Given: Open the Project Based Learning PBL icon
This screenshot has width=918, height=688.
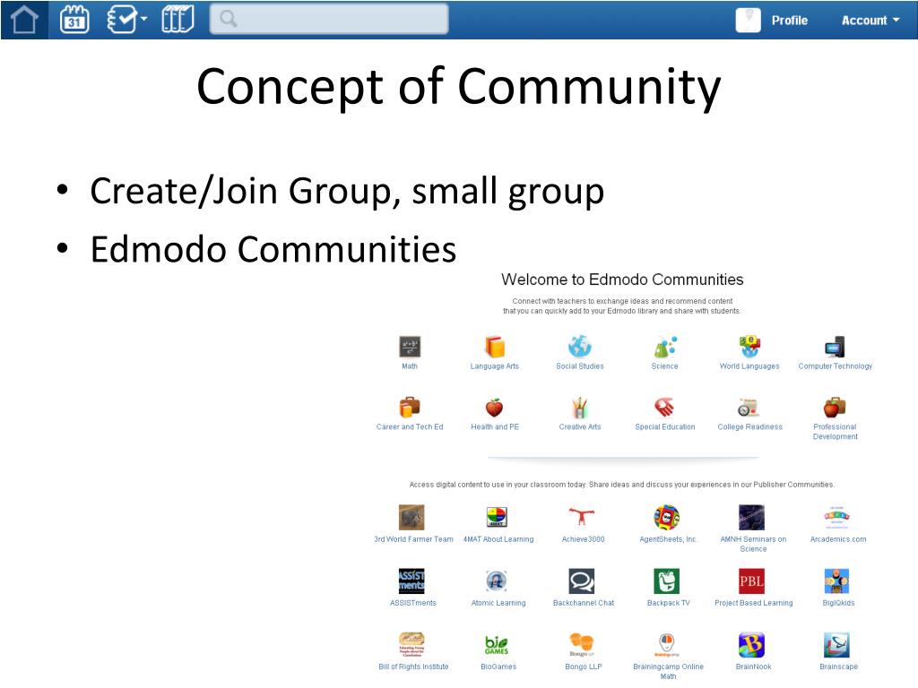Looking at the screenshot, I should pos(752,580).
